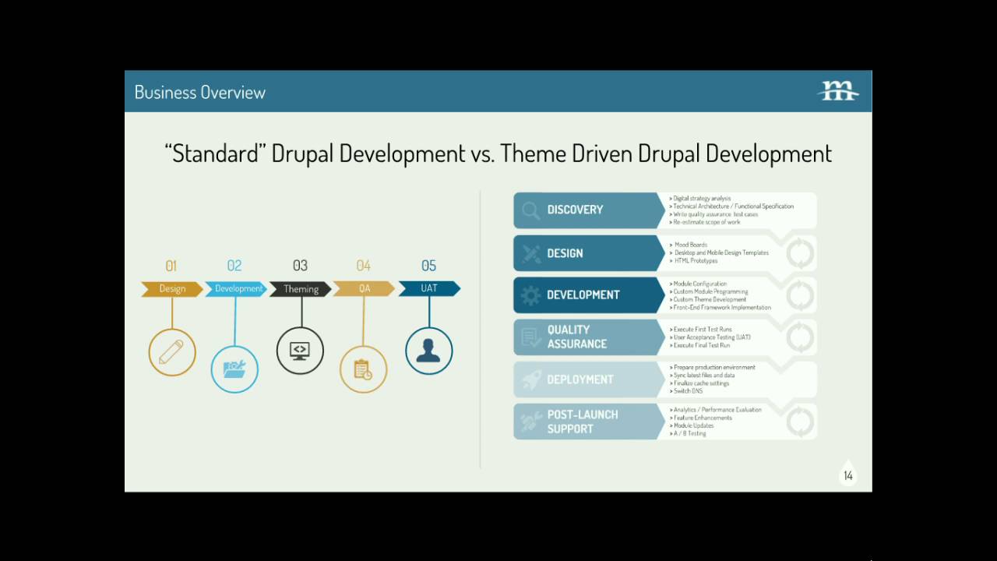Click the magnifier icon in the Discovery bar
Screen dimensions: 997x561
pyautogui.click(x=530, y=210)
